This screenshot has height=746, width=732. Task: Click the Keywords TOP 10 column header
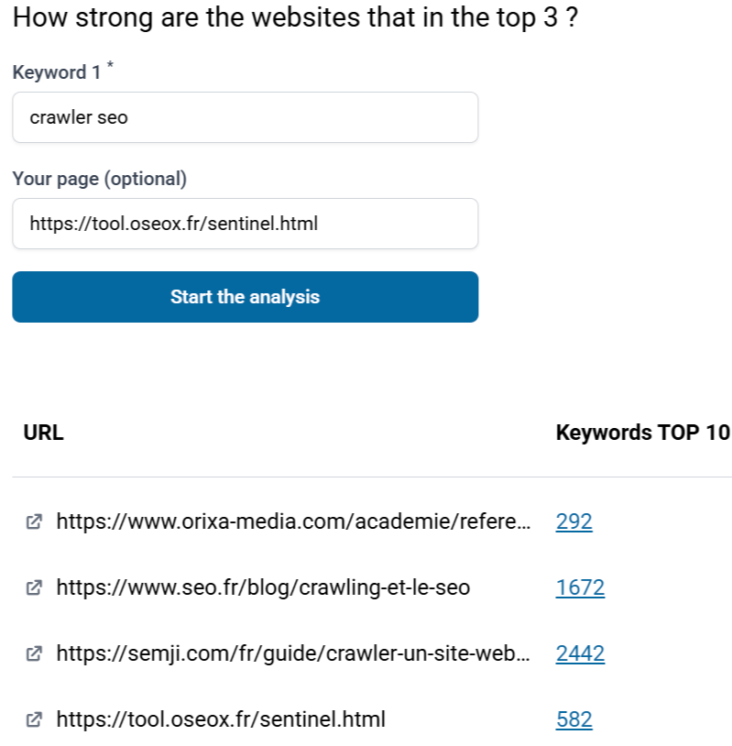click(x=642, y=433)
